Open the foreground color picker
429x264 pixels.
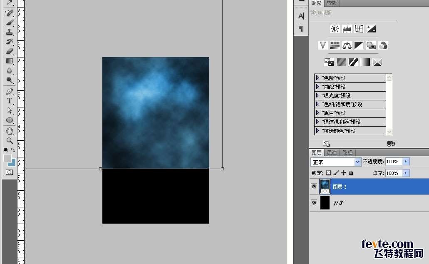click(x=7, y=158)
